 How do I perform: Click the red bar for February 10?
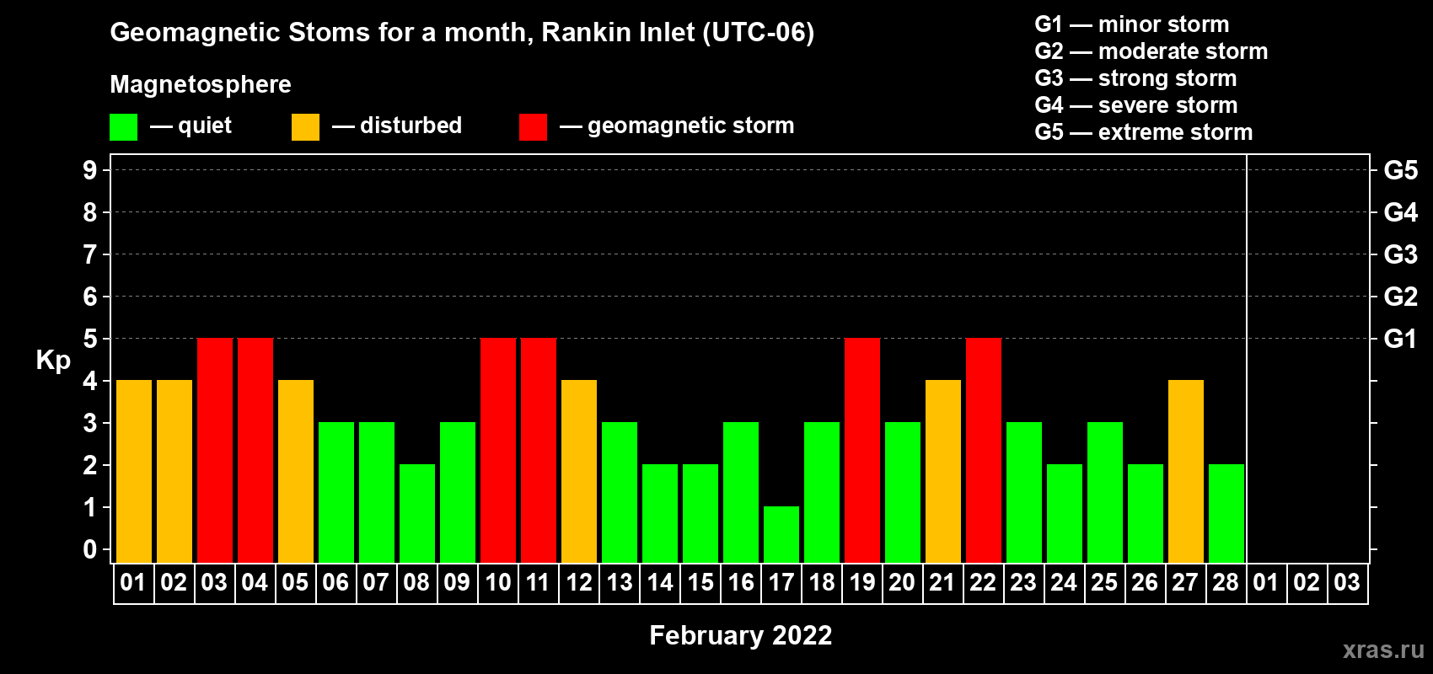click(498, 450)
